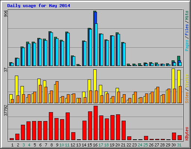Click day 28 axis label
The image size is (191, 149).
(162, 145)
